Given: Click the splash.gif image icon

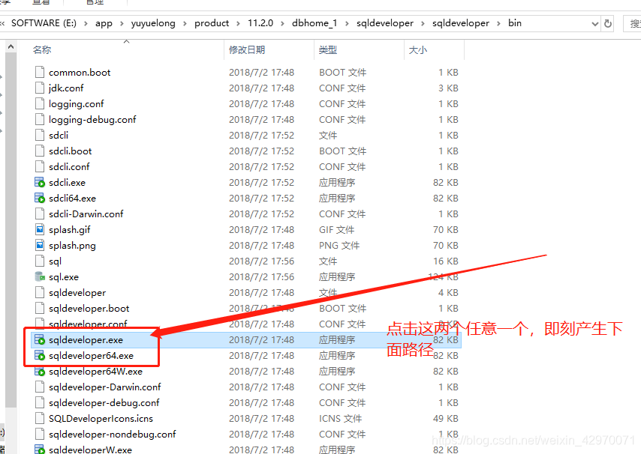Looking at the screenshot, I should coord(40,230).
